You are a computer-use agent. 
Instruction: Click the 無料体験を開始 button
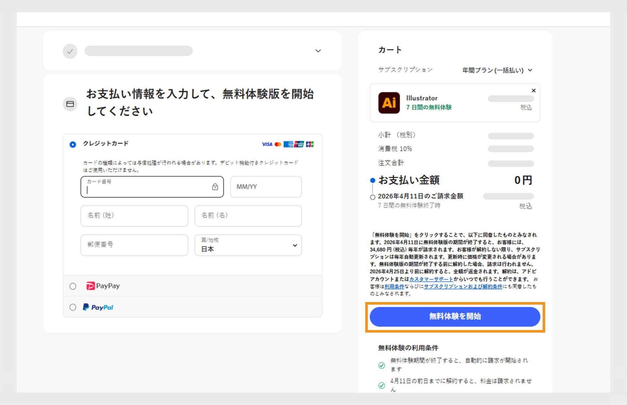click(x=455, y=316)
